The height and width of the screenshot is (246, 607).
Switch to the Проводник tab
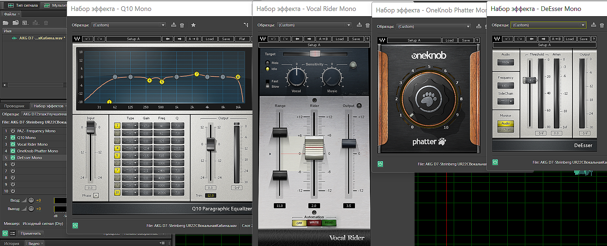click(14, 106)
